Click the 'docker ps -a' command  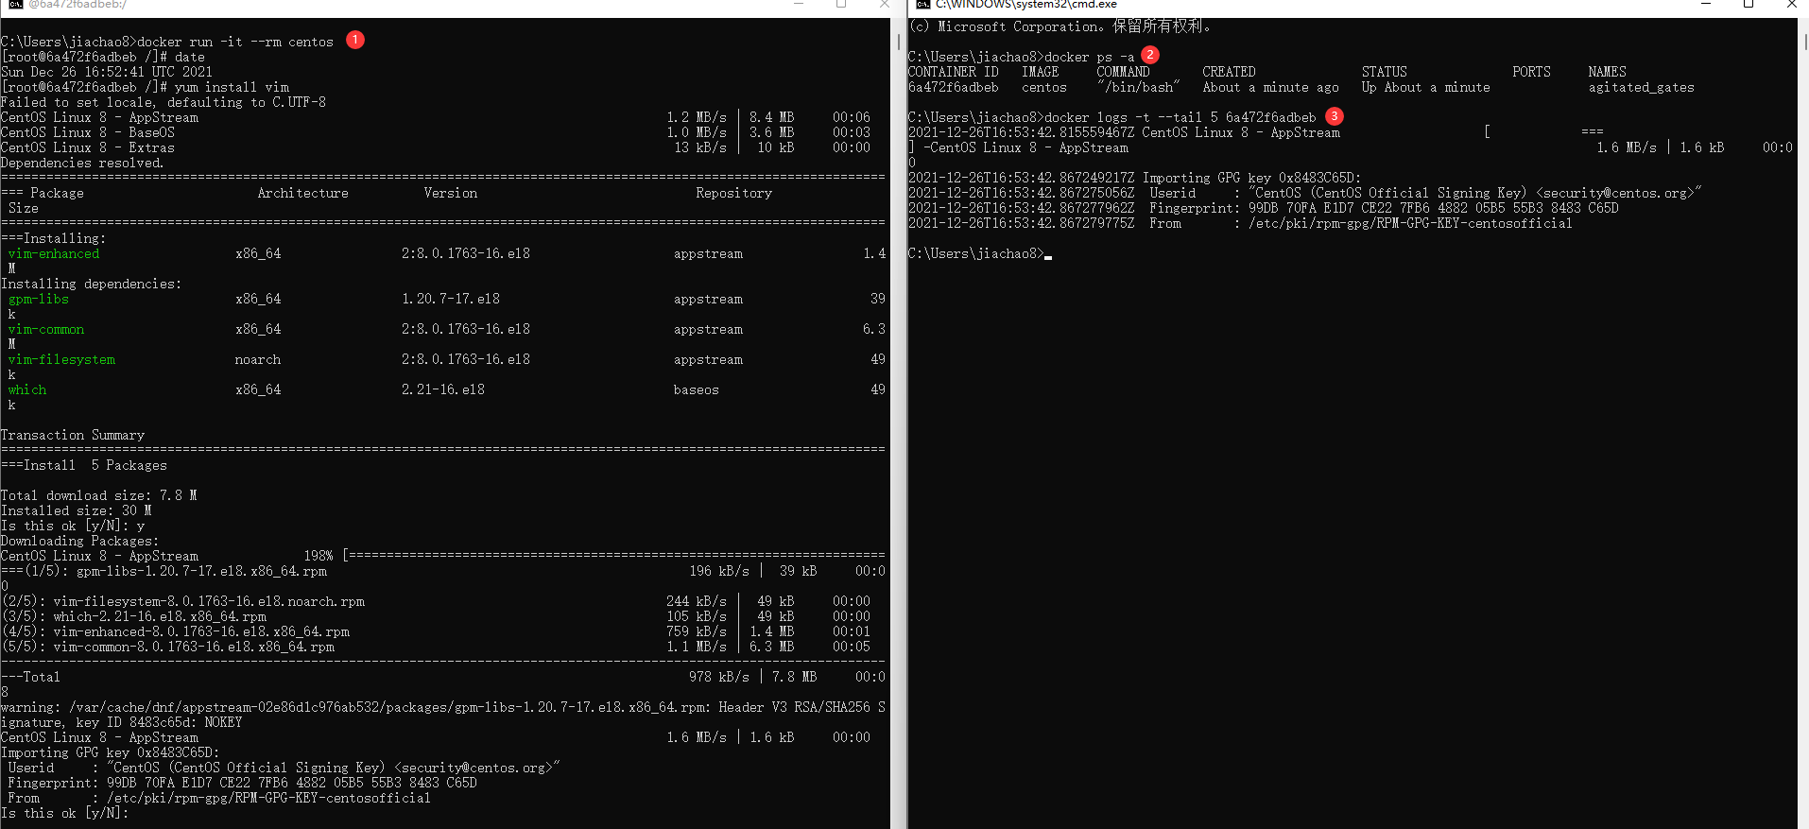click(x=1090, y=57)
